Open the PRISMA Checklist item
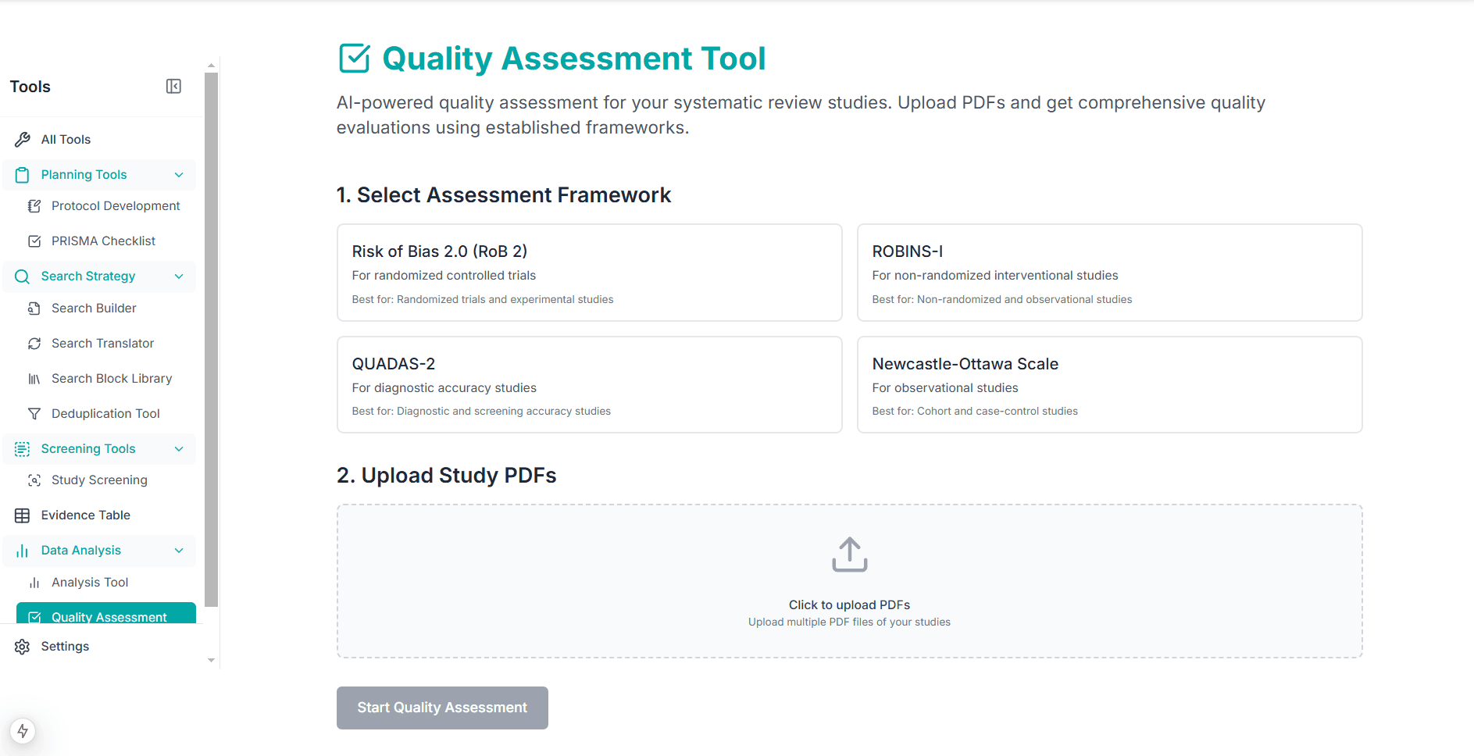The height and width of the screenshot is (756, 1474). pyautogui.click(x=103, y=241)
